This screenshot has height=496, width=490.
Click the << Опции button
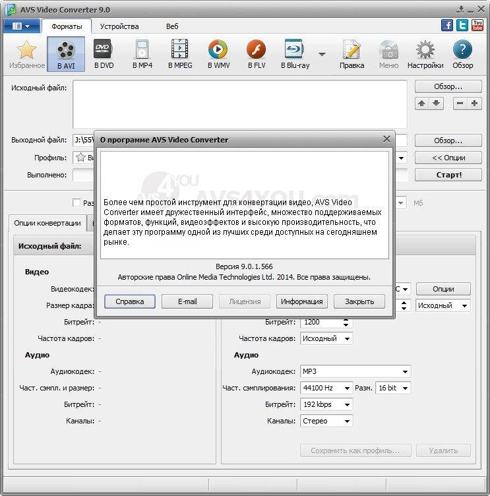point(448,158)
